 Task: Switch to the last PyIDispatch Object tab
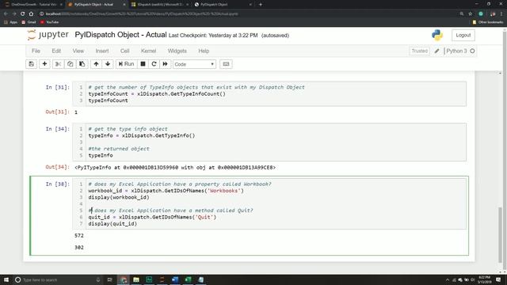coord(223,5)
